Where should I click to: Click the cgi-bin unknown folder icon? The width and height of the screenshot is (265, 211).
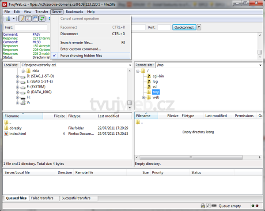coord(148,76)
